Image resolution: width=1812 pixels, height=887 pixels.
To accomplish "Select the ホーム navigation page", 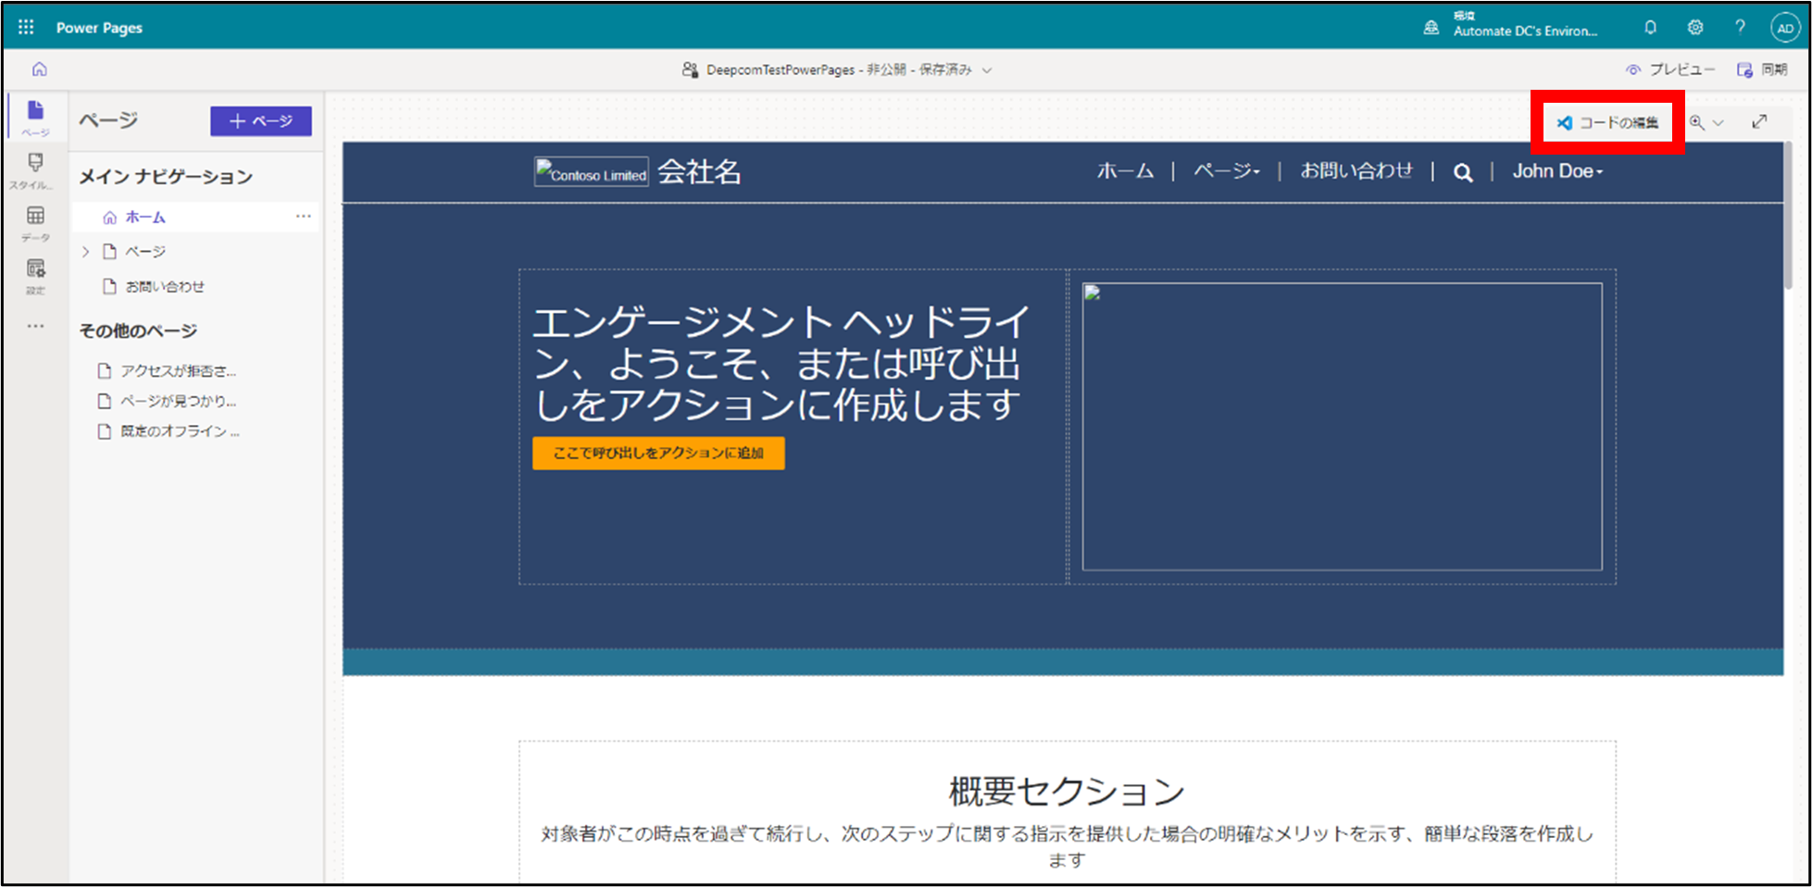I will (145, 217).
